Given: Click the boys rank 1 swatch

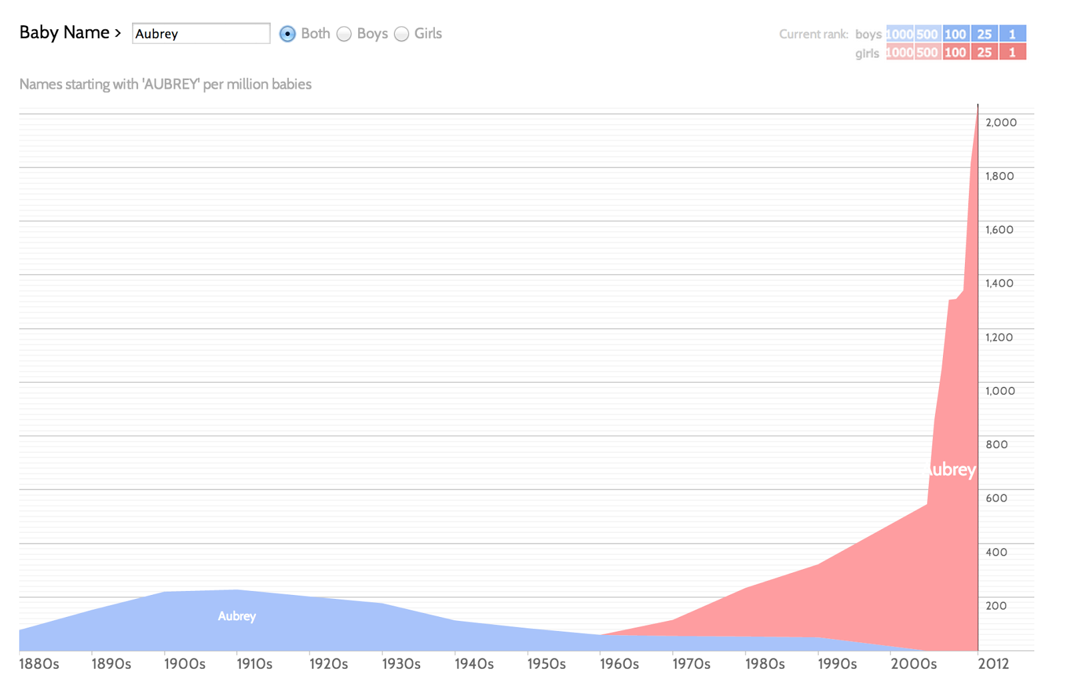Looking at the screenshot, I should tap(1012, 34).
